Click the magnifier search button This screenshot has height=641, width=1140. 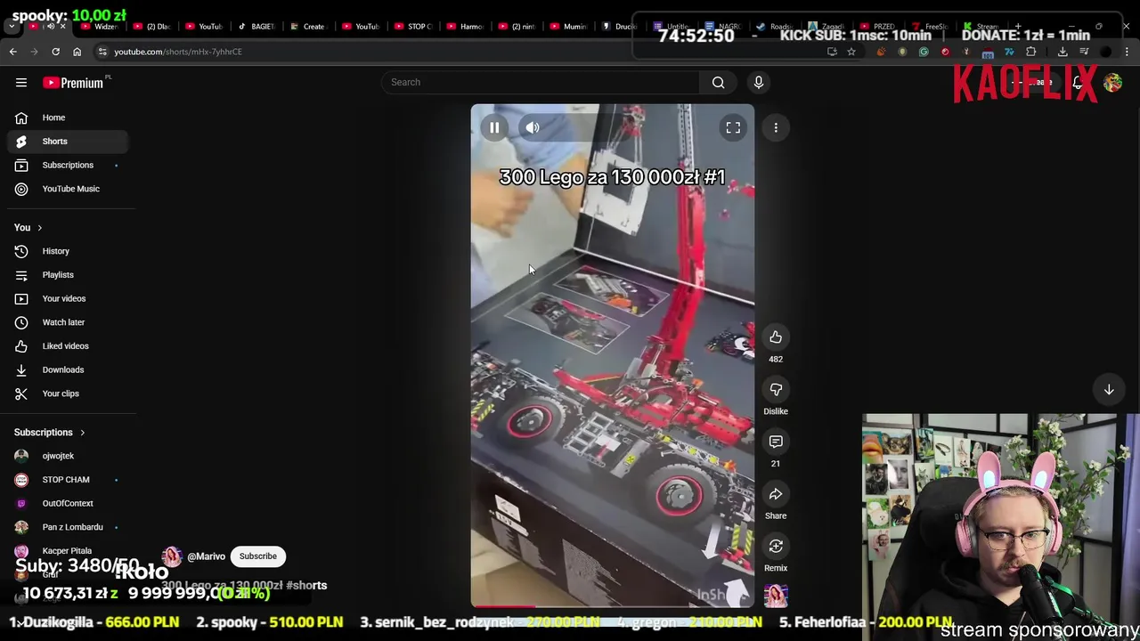[x=718, y=82]
